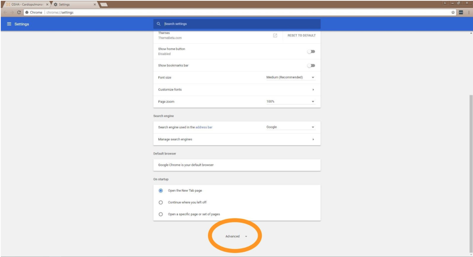Click the magnifier icon in the search settings bar
The height and width of the screenshot is (257, 473).
click(159, 24)
